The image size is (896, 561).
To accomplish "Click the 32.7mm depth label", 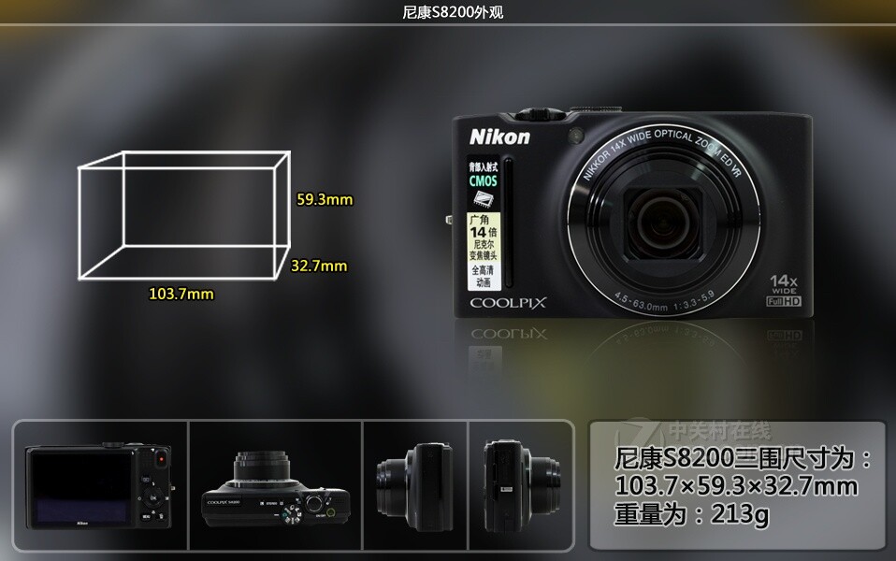I will pos(319,266).
